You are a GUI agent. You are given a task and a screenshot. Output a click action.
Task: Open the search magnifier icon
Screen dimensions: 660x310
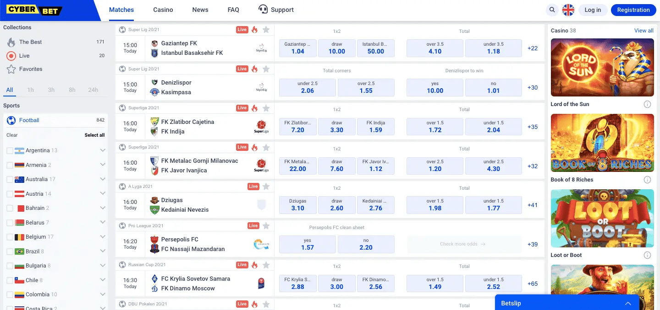552,10
